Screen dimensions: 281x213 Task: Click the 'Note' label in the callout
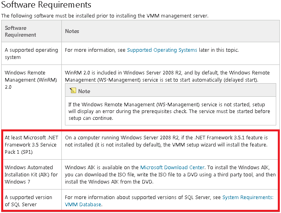click(x=84, y=91)
